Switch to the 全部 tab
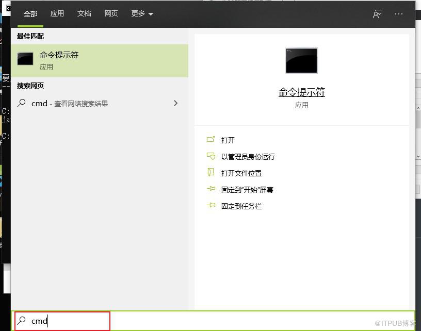 coord(30,14)
